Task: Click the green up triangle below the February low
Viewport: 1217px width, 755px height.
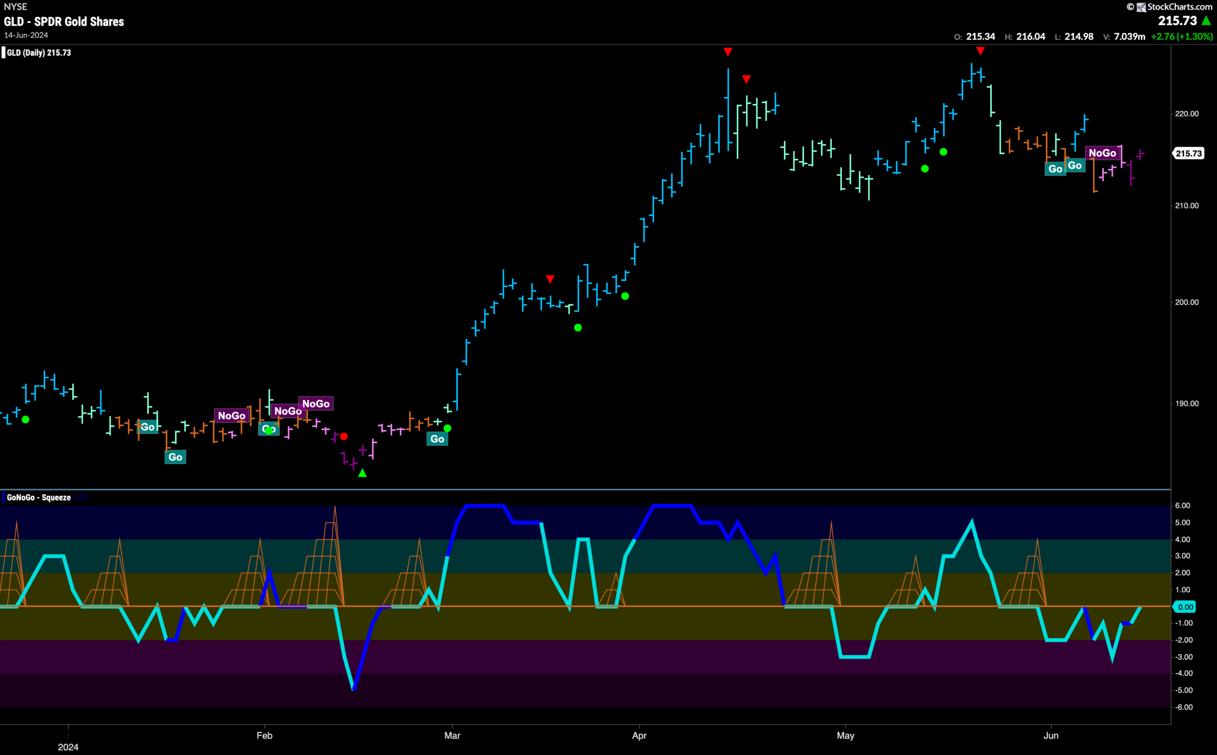Action: (x=362, y=473)
